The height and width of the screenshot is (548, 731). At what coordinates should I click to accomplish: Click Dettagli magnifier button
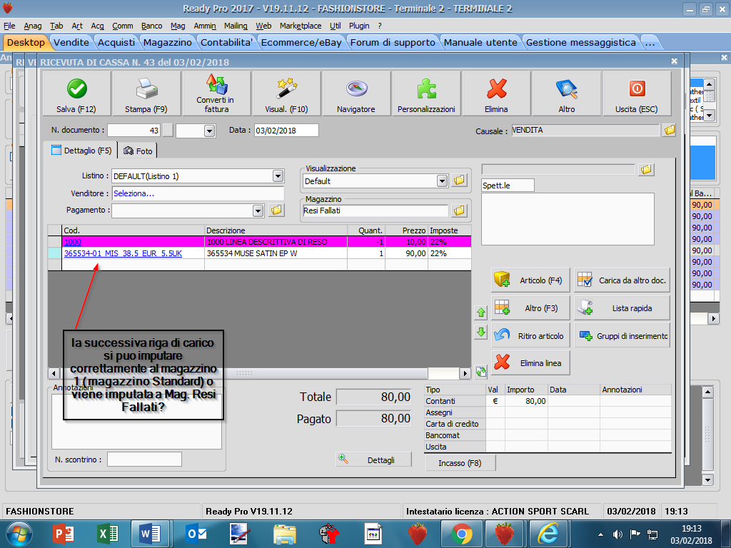click(374, 460)
